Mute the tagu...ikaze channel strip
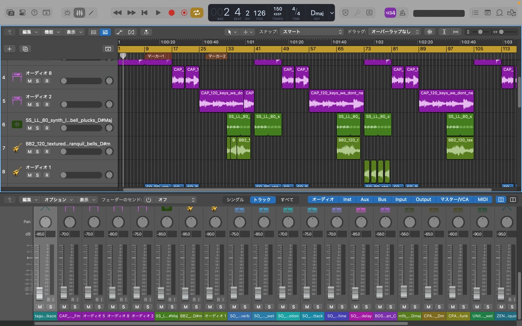This screenshot has width=522, height=326. tap(40, 307)
